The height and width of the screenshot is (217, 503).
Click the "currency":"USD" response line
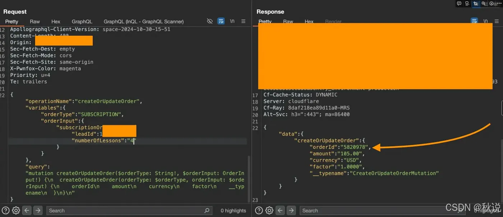[x=336, y=160]
